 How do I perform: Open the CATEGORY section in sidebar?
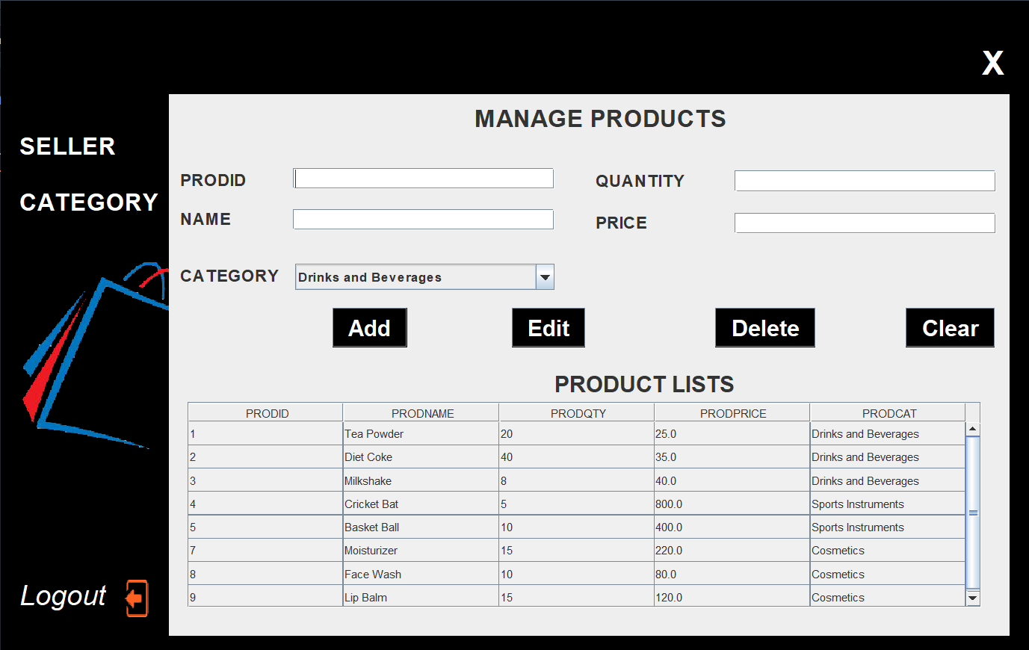(x=88, y=202)
